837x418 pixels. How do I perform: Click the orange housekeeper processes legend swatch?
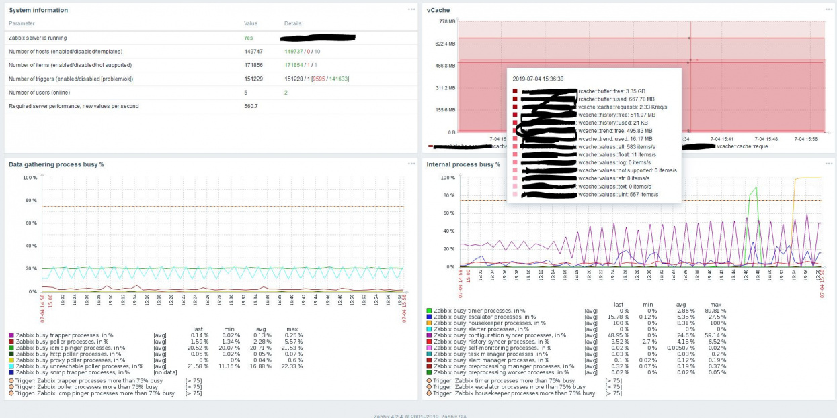point(429,323)
